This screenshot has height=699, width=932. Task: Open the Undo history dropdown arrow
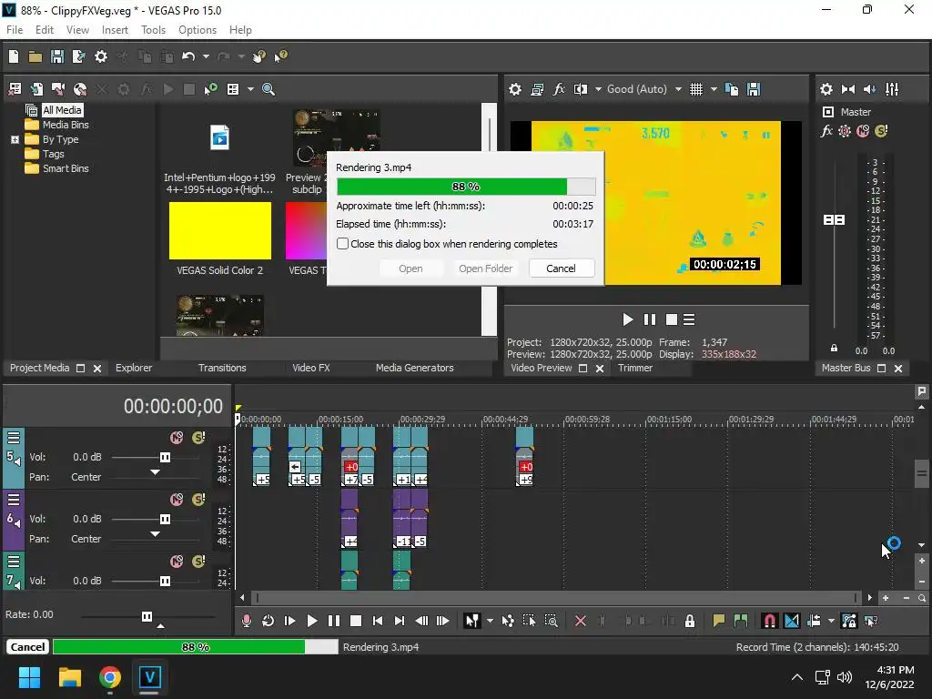(206, 56)
